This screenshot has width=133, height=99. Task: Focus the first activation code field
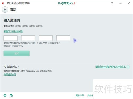[10, 38]
